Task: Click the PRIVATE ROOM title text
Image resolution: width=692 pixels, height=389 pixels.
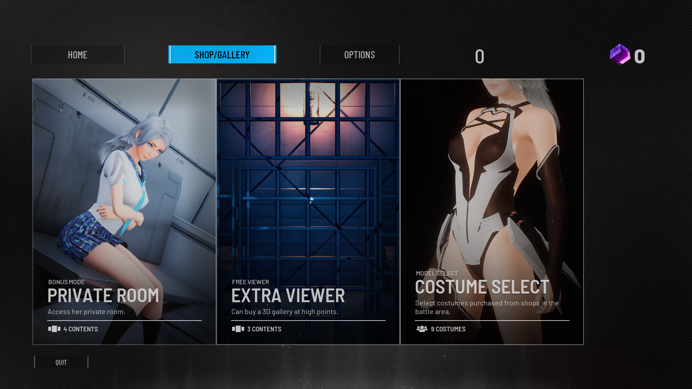Action: pyautogui.click(x=103, y=296)
